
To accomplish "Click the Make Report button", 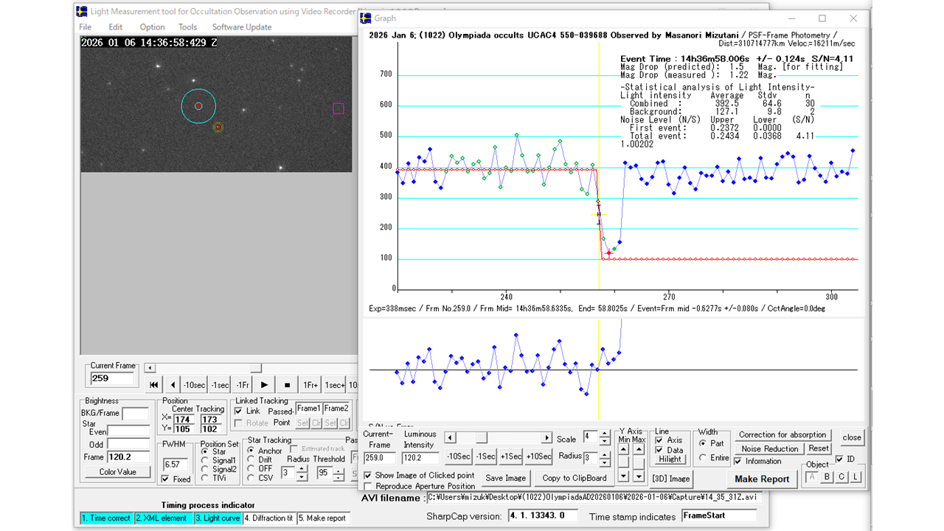I will 762,479.
